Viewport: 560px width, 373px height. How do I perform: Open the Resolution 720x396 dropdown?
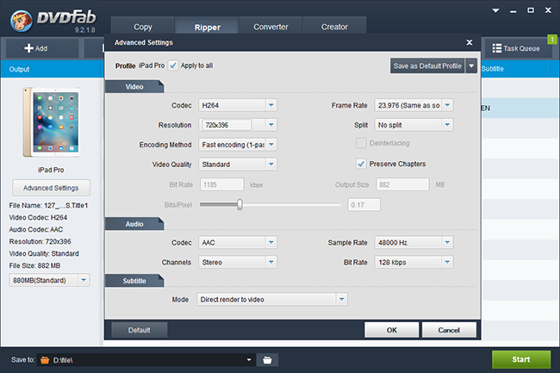click(271, 125)
